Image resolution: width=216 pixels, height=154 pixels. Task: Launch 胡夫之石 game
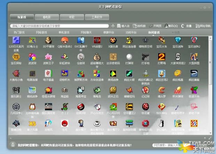113,90
